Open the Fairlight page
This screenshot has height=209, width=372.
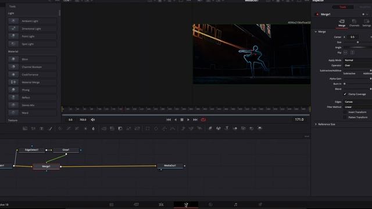click(x=235, y=204)
